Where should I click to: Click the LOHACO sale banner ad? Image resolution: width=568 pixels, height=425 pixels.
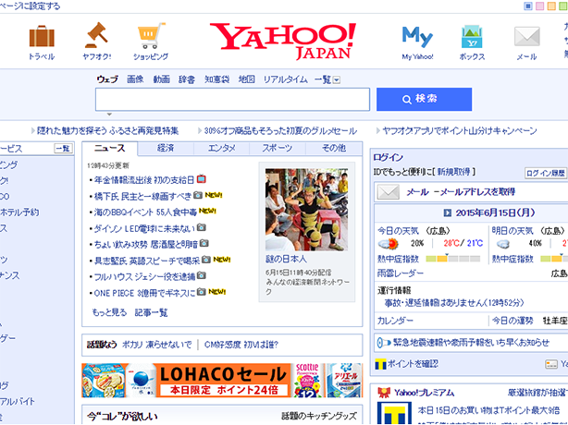(x=222, y=379)
